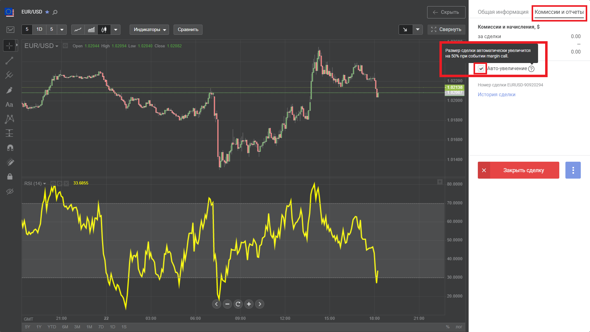The image size is (590, 332).
Task: Open RSI indicator settings gear
Action: tap(60, 184)
